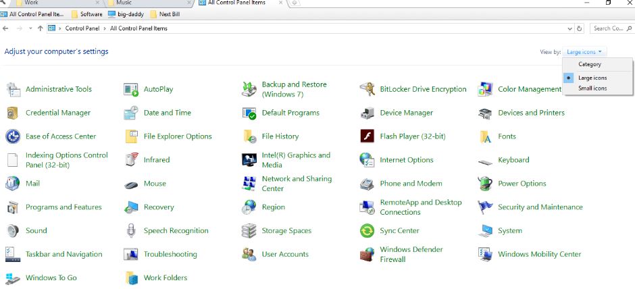Open Windows Mobility Center link

point(540,254)
